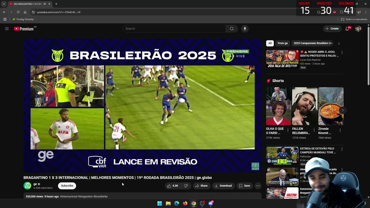Click the Download button
The image size is (370, 208).
click(x=223, y=186)
